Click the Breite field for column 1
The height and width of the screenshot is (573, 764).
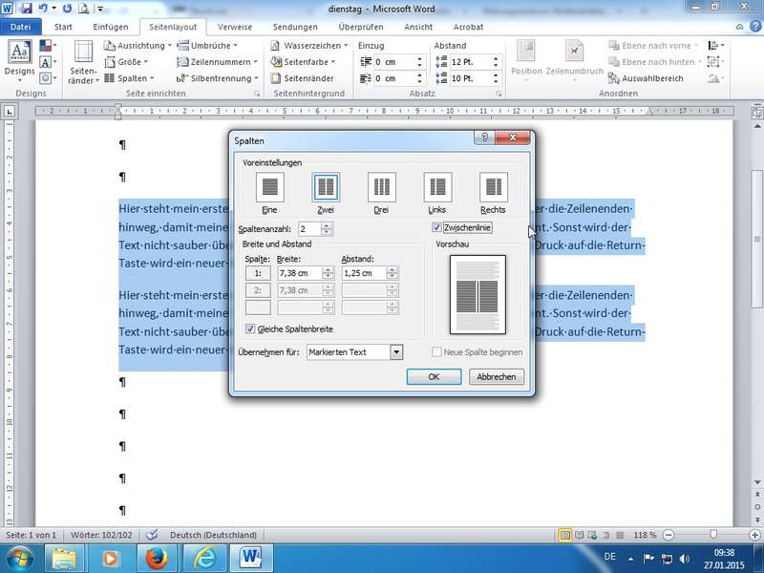(299, 273)
